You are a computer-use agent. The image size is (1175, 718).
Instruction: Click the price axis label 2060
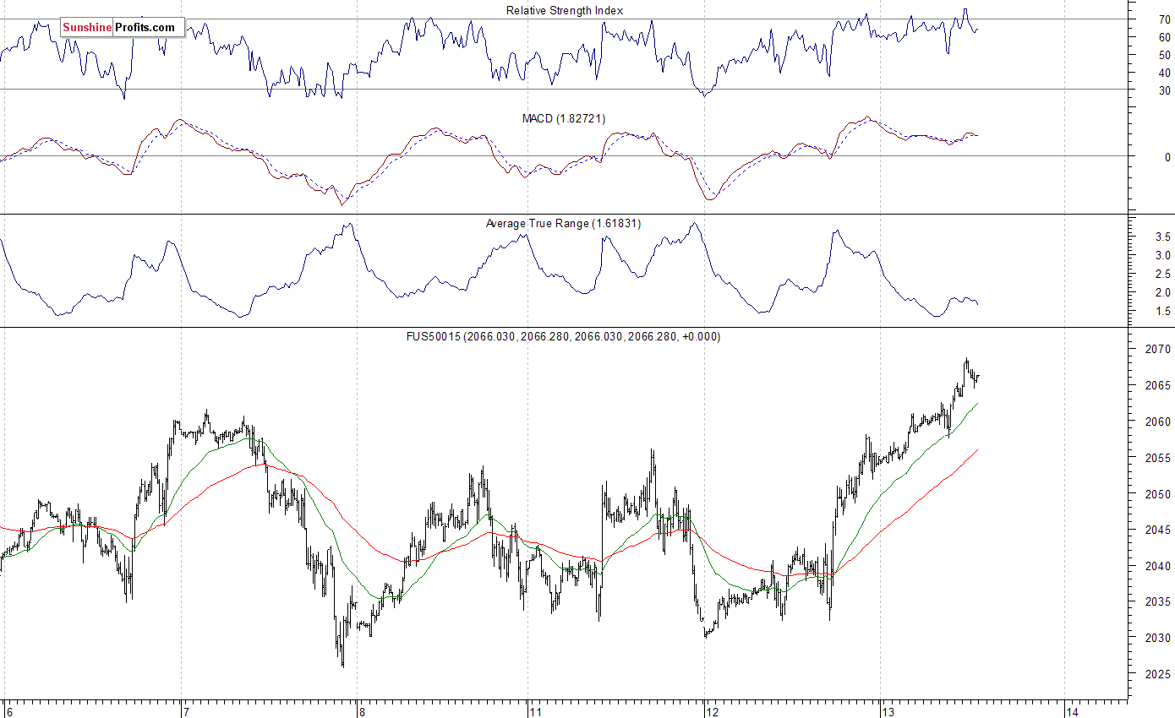1159,422
